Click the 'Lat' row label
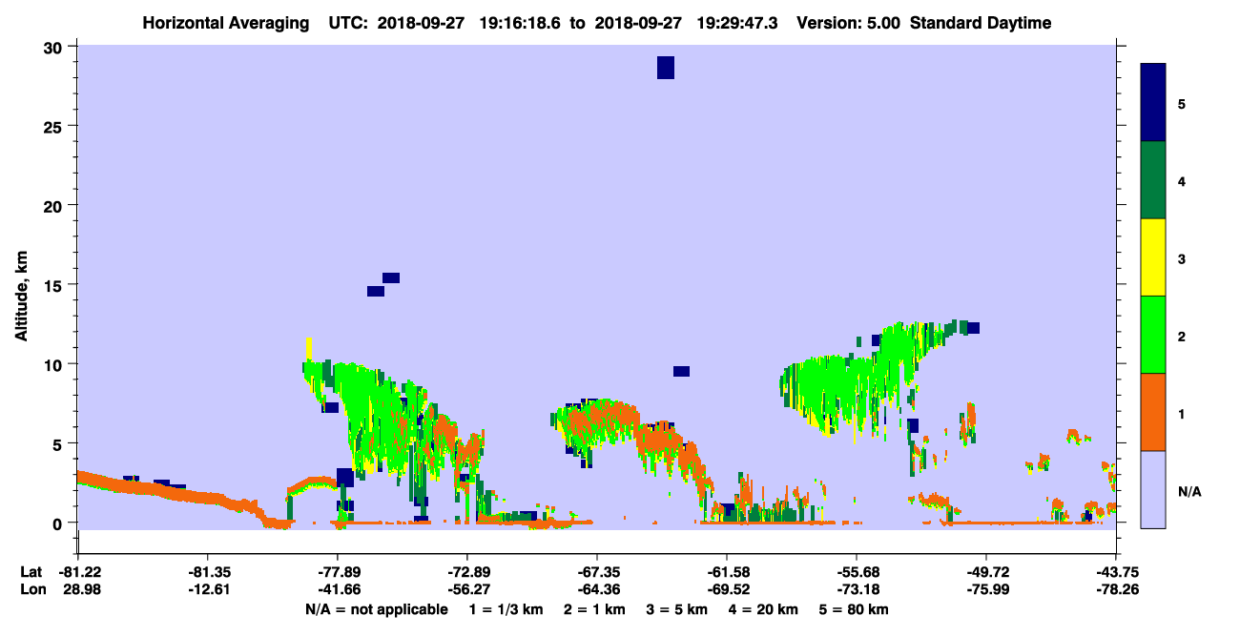 point(31,572)
